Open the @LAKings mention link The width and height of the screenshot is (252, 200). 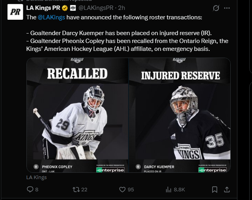[51, 17]
